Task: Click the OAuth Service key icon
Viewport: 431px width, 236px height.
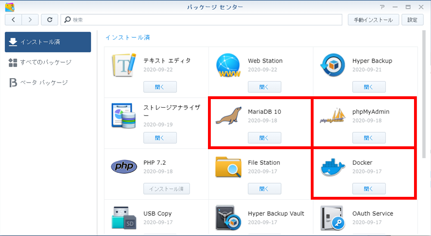Action: pyautogui.click(x=332, y=218)
